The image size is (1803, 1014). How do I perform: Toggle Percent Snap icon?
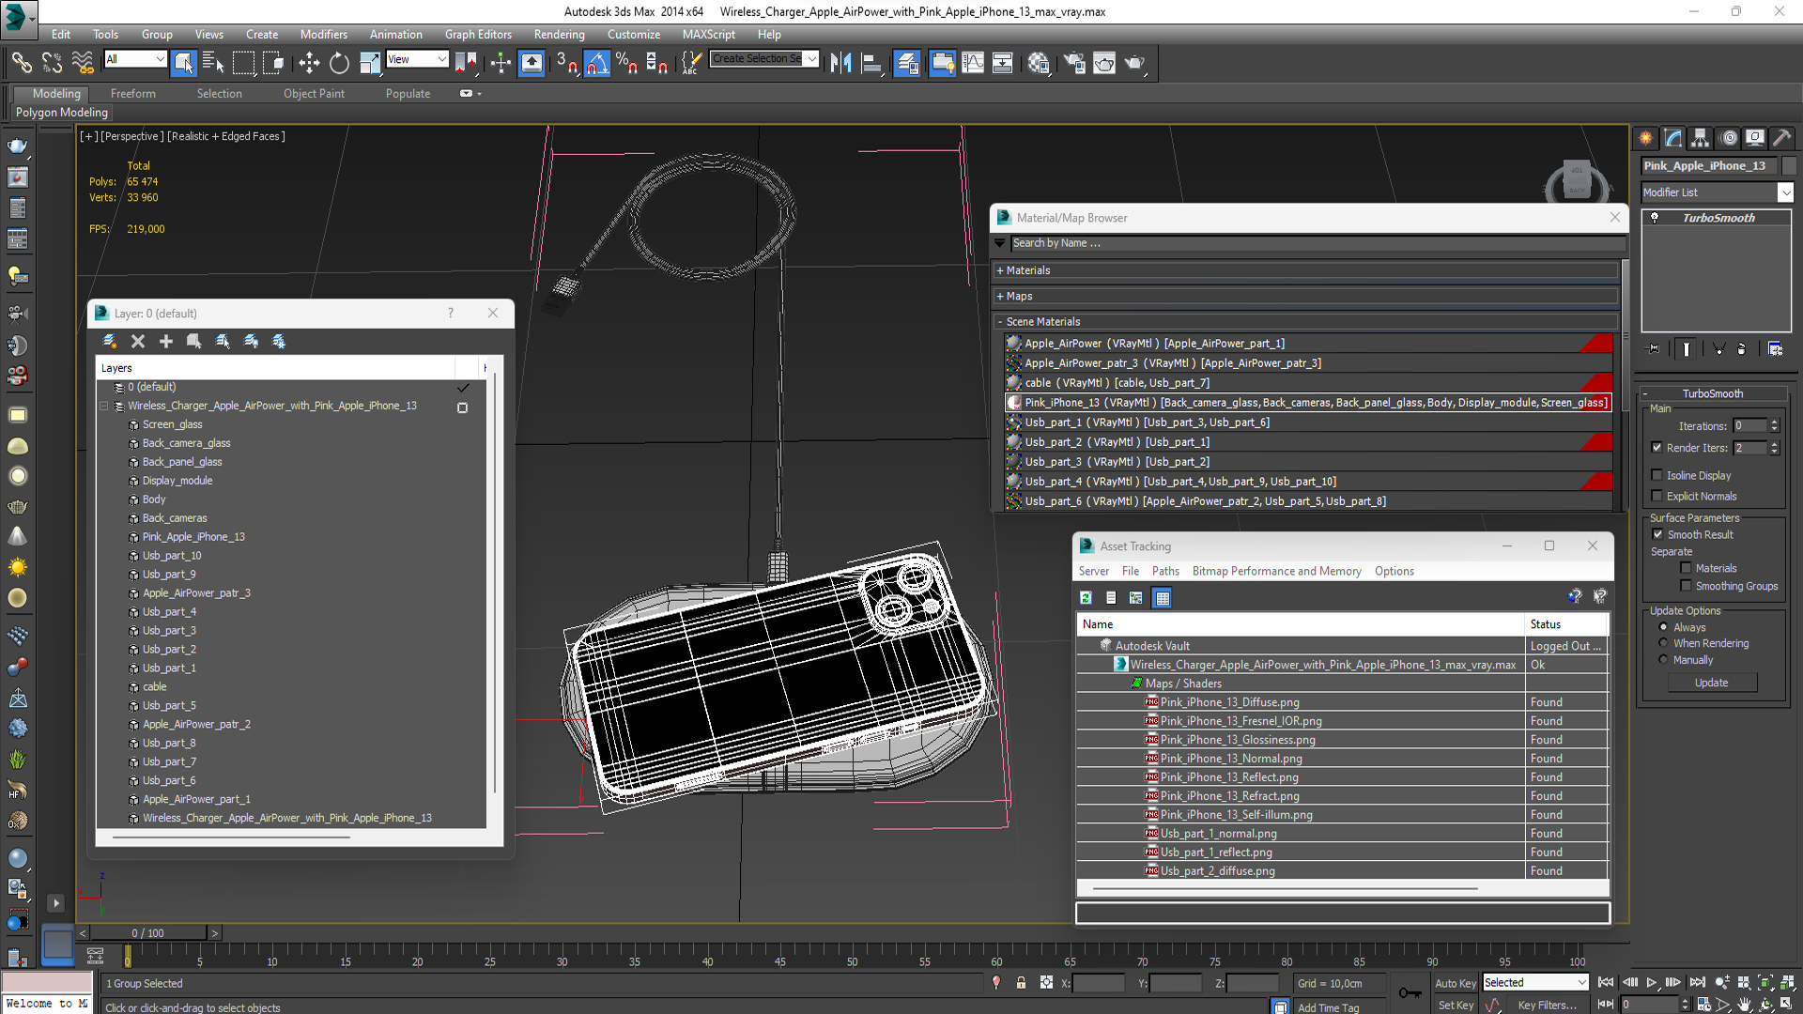tap(626, 63)
